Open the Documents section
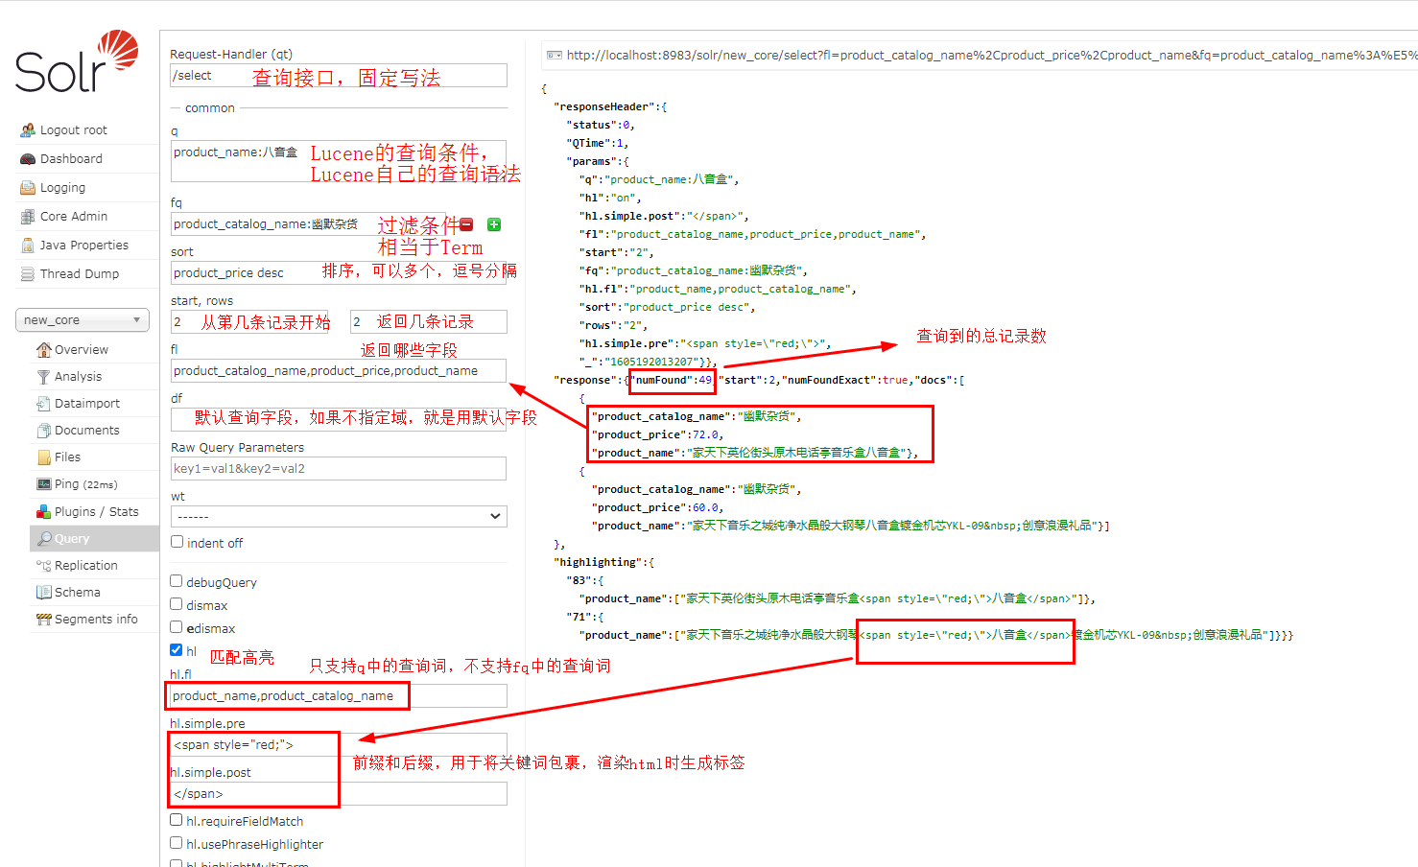The height and width of the screenshot is (867, 1418). [87, 430]
